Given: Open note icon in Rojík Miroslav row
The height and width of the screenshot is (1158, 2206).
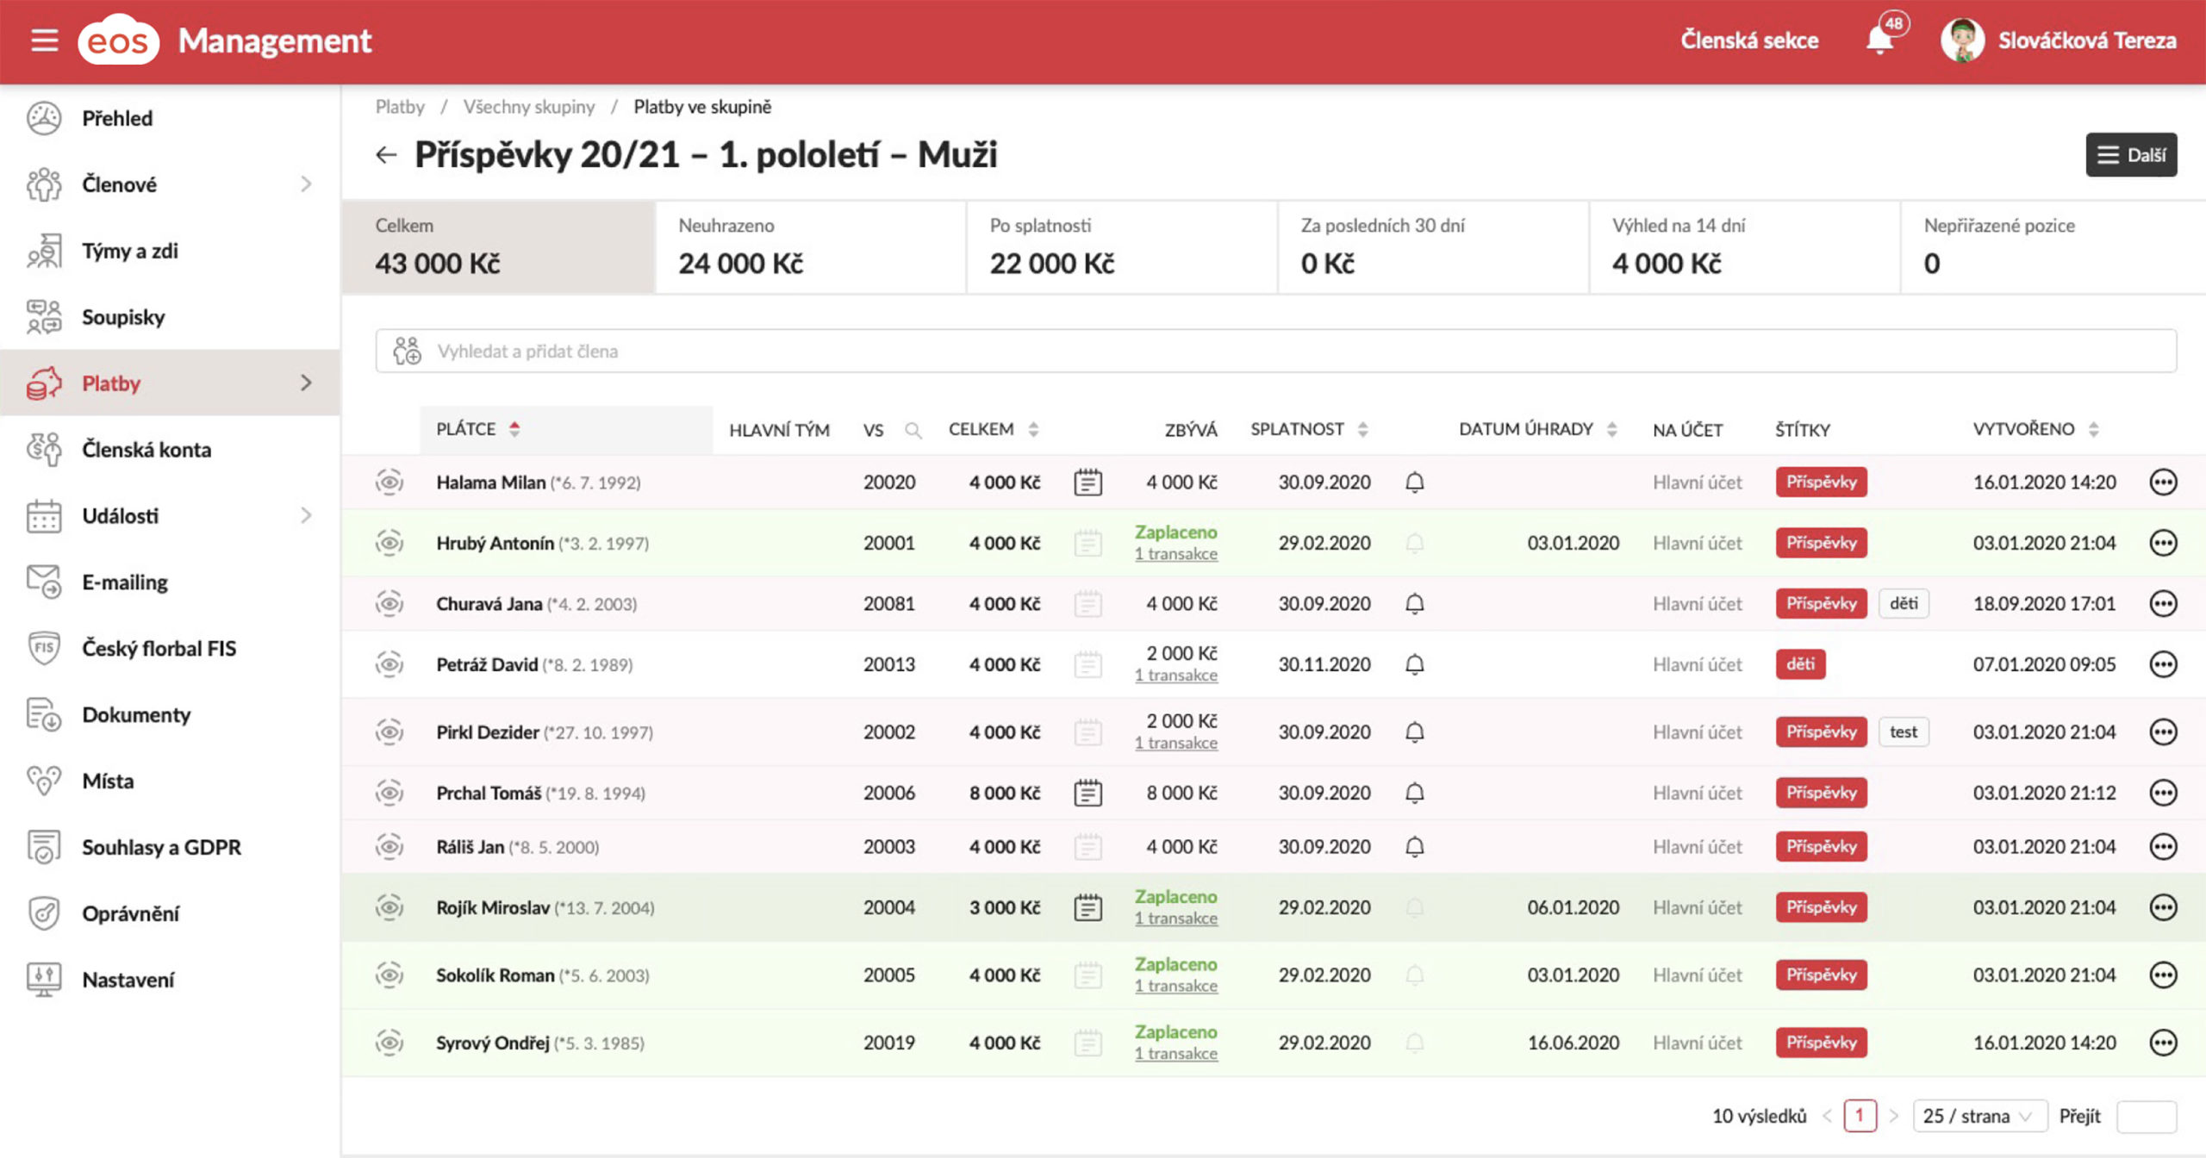Looking at the screenshot, I should (x=1087, y=907).
